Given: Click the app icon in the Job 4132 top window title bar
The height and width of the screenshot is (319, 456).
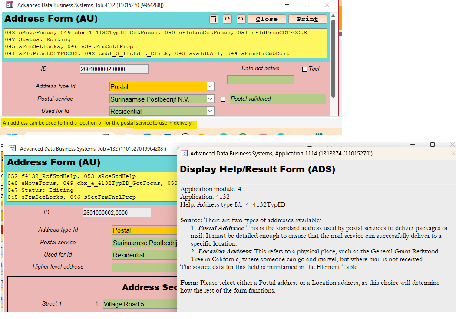Looking at the screenshot, I should (x=9, y=5).
